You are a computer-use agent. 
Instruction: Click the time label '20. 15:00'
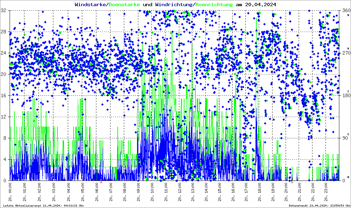pyautogui.click(x=220, y=192)
